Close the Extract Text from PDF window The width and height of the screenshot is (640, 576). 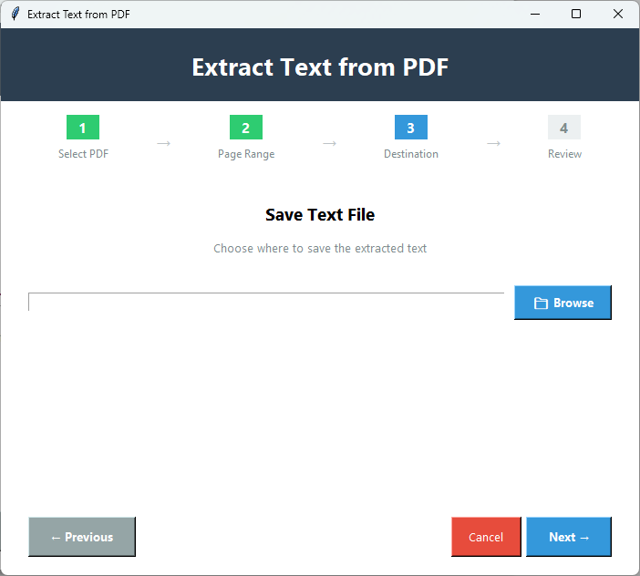(x=618, y=14)
